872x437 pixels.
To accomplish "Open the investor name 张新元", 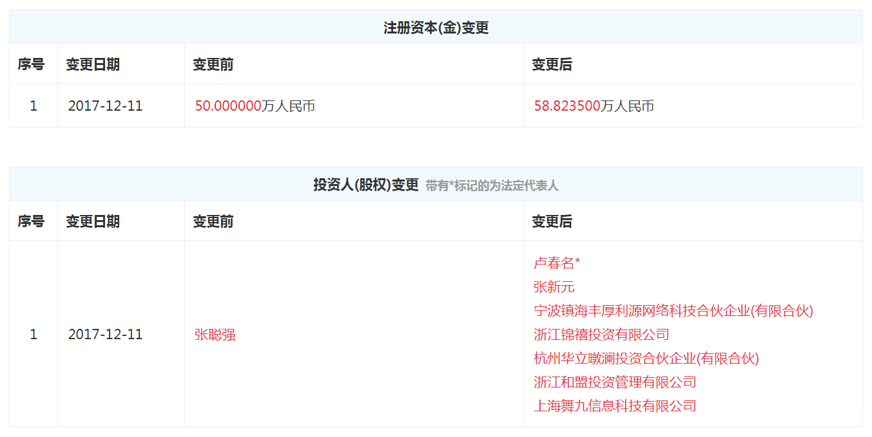I will pyautogui.click(x=554, y=287).
